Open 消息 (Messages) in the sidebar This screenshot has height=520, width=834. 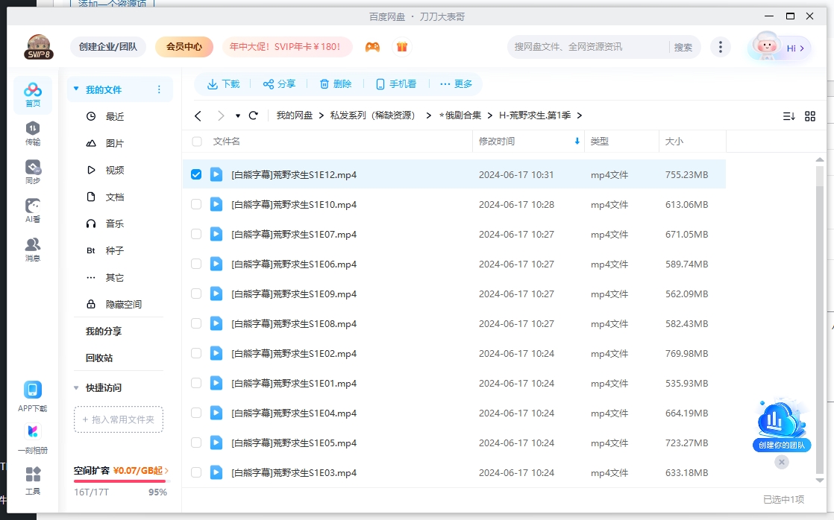31,244
